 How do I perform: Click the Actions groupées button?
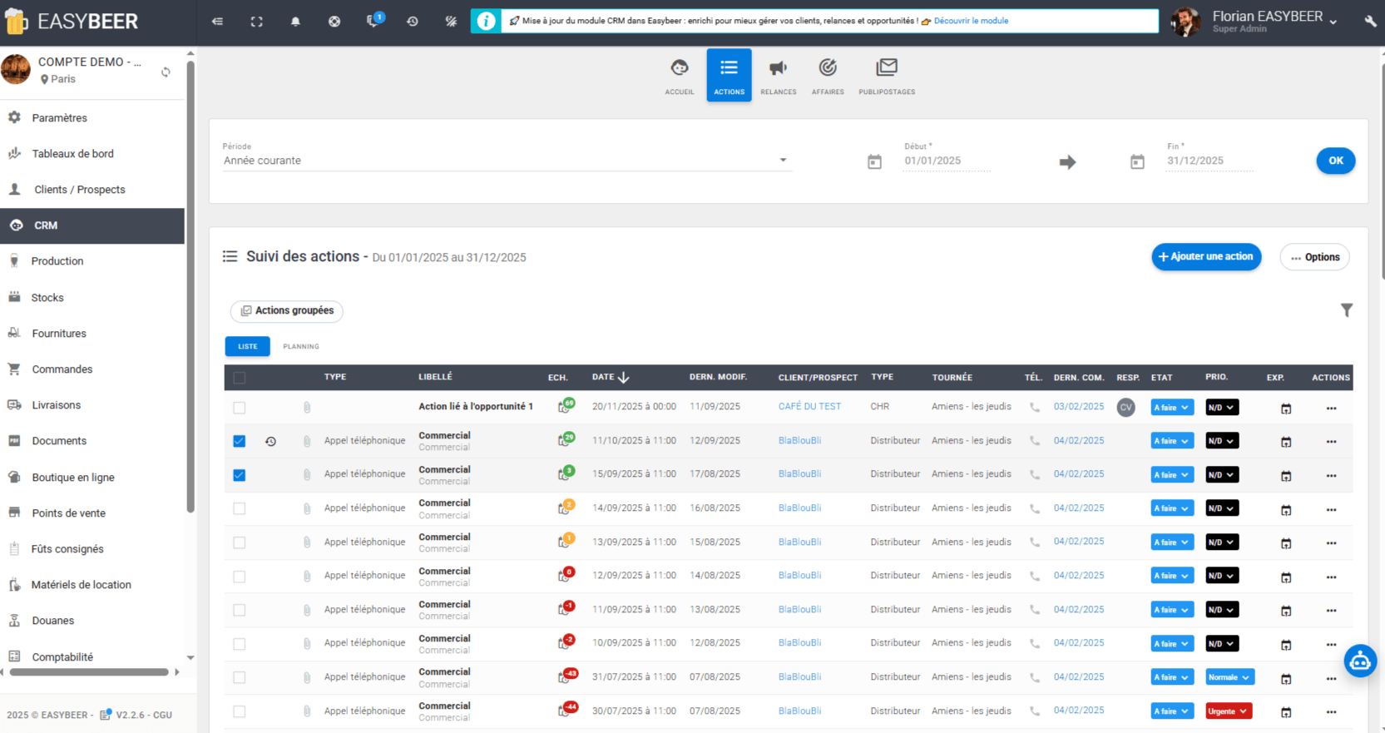click(287, 311)
